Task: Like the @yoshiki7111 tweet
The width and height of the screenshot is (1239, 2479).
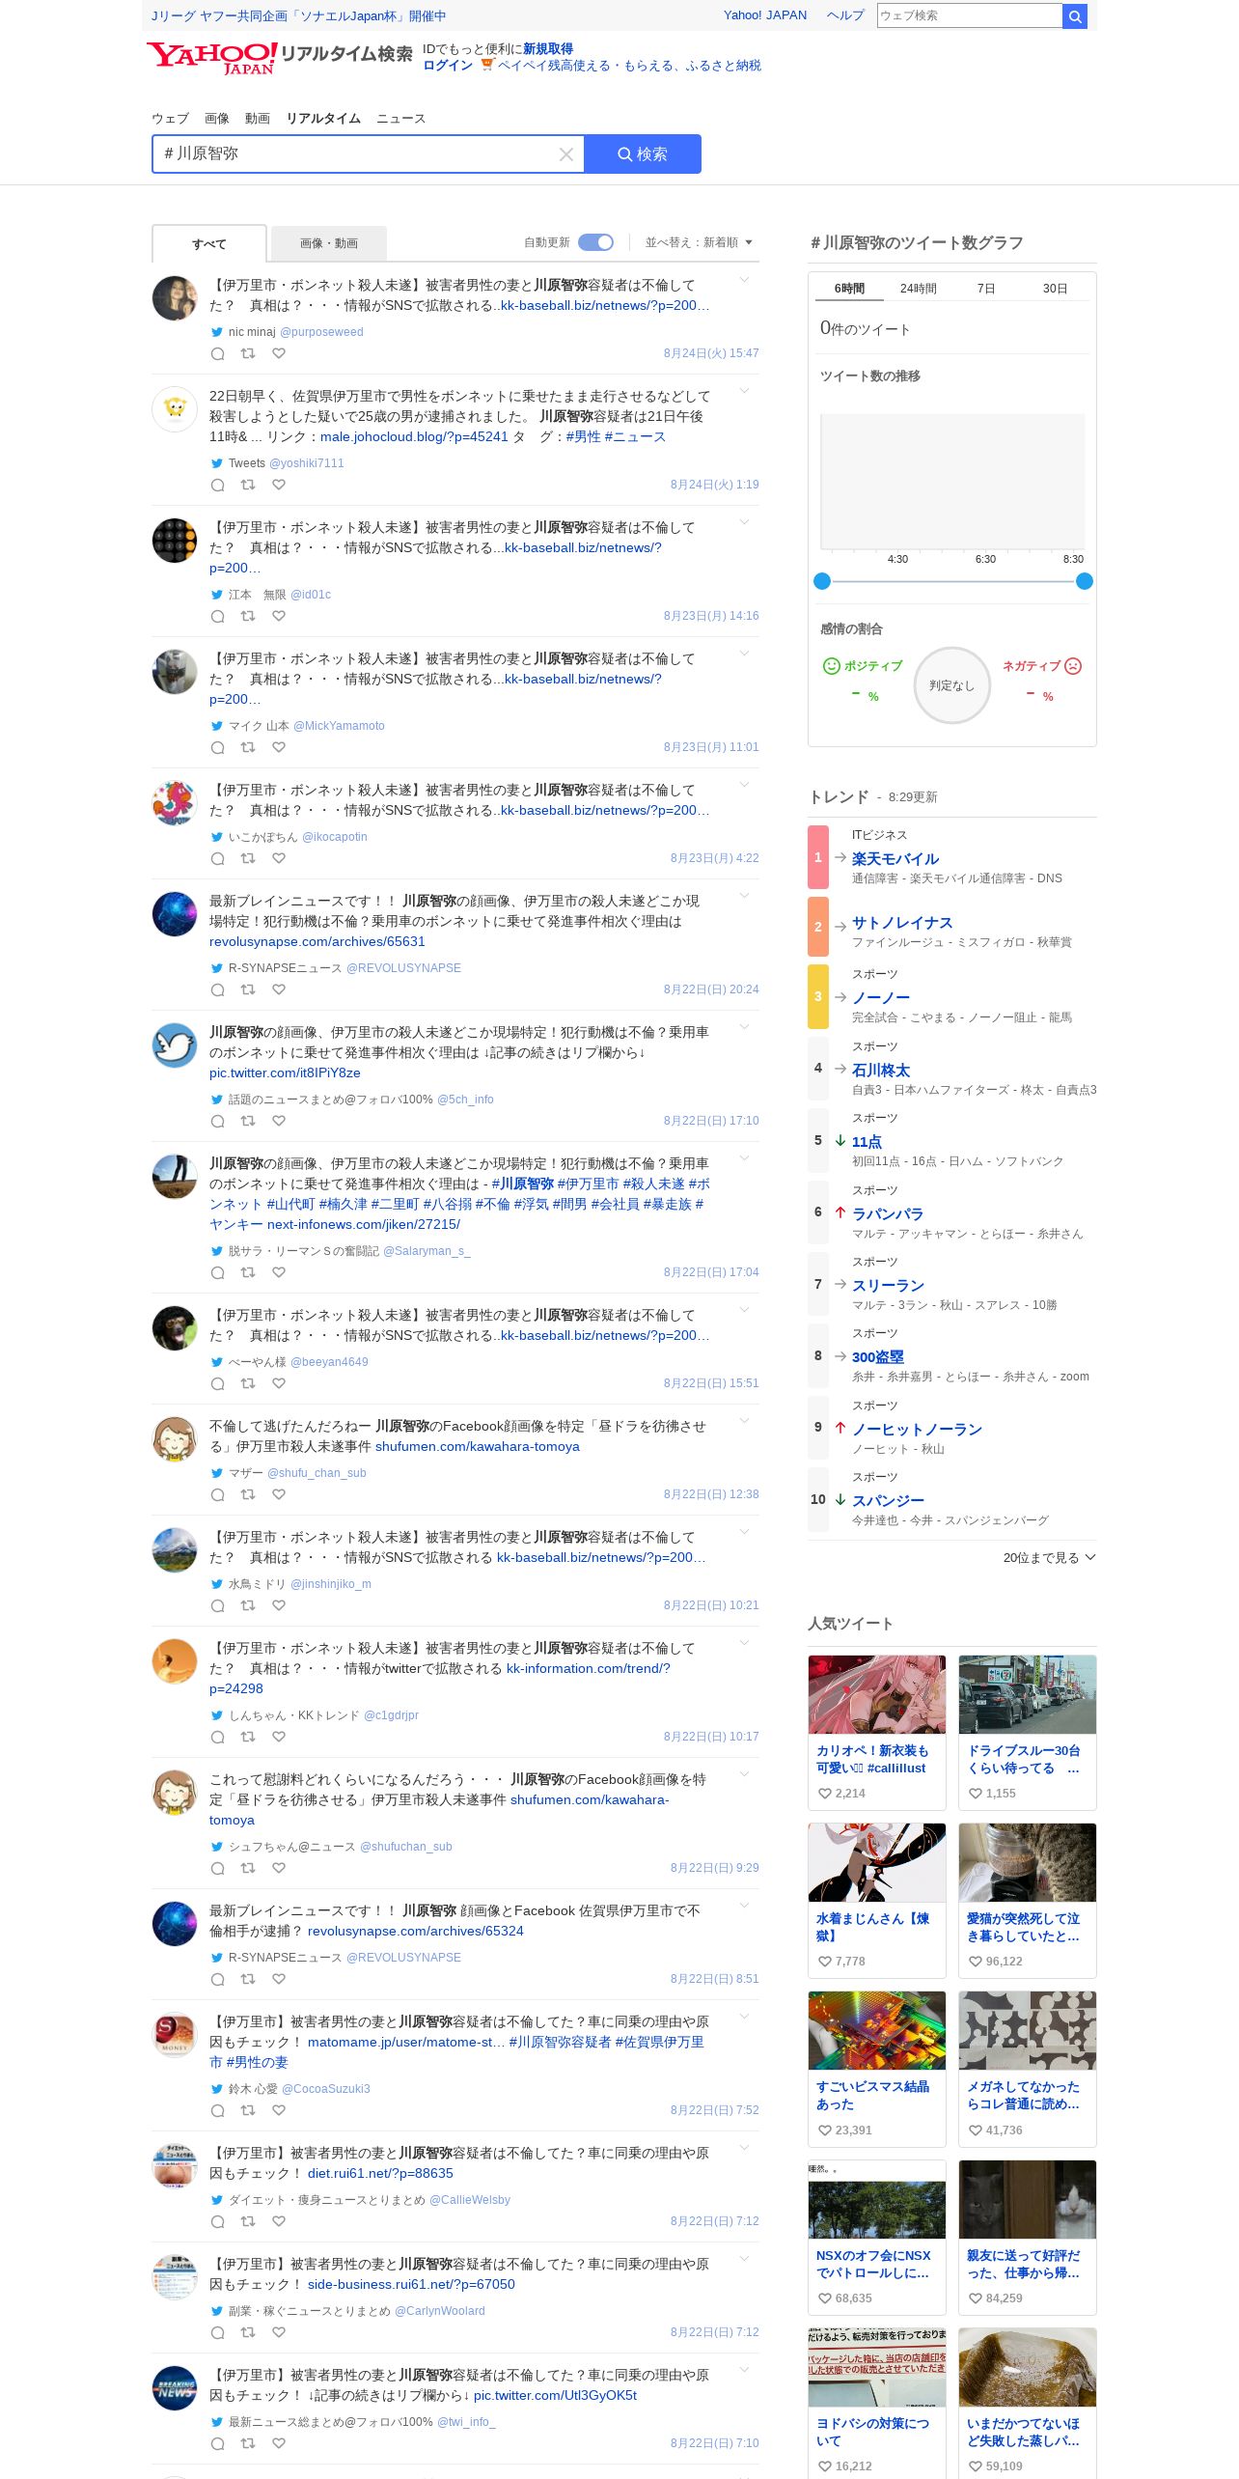Action: (279, 485)
